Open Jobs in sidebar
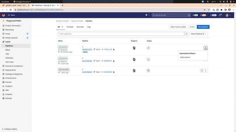The width and height of the screenshot is (236, 132). pyautogui.click(x=7, y=54)
